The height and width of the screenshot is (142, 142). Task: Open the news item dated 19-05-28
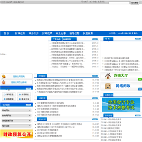67,64
